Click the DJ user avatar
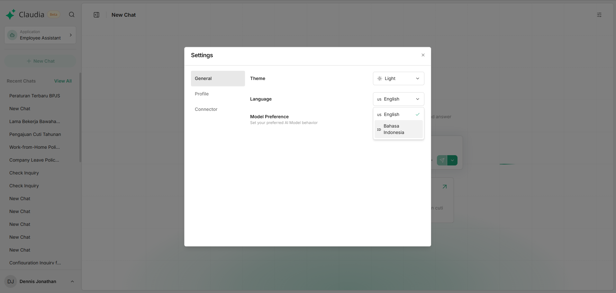This screenshot has width=616, height=293. (x=11, y=281)
